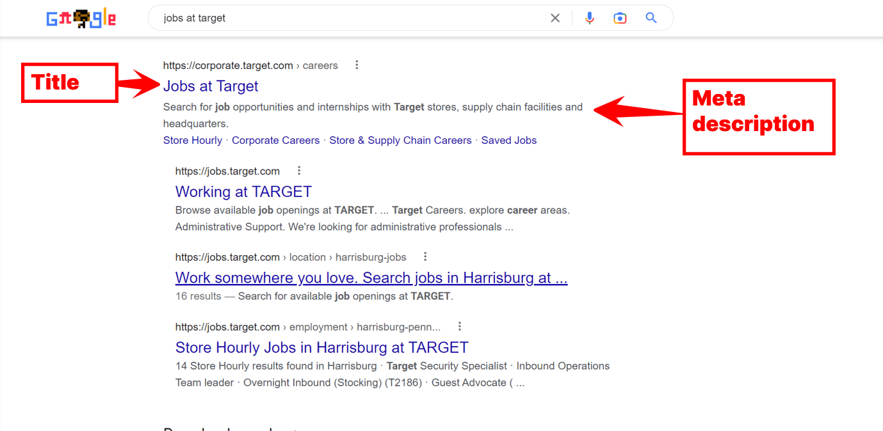
Task: Open Store Hourly Jobs in Harrisburg result
Action: (321, 347)
